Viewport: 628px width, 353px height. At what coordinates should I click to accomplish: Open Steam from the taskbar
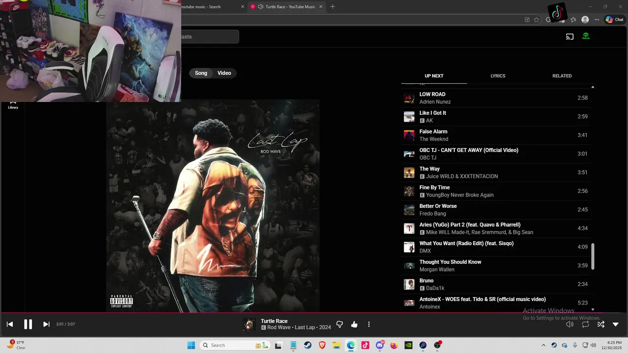(x=308, y=345)
